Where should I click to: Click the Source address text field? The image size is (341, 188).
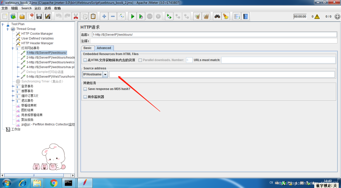[x=222, y=74]
